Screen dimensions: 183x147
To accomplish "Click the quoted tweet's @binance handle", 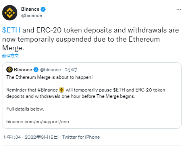I will [x=50, y=70].
